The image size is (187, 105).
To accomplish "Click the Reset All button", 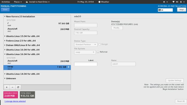I will point(181,101).
